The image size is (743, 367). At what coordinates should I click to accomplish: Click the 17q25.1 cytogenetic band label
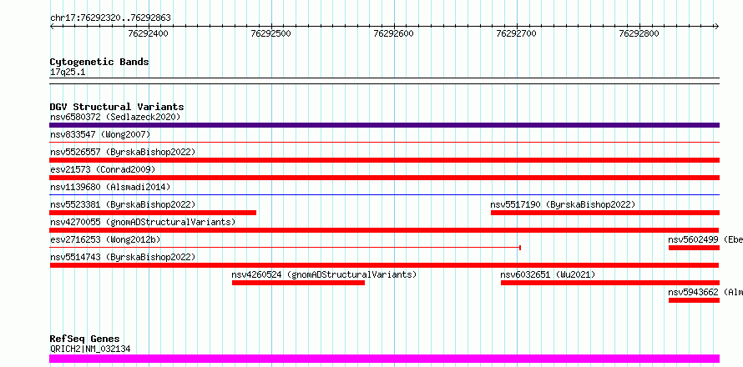coord(68,73)
